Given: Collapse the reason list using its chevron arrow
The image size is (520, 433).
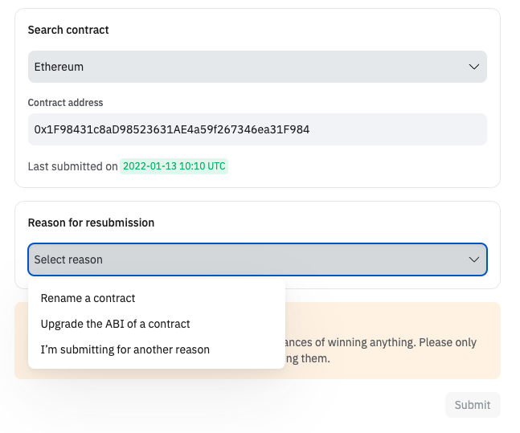Looking at the screenshot, I should point(474,259).
